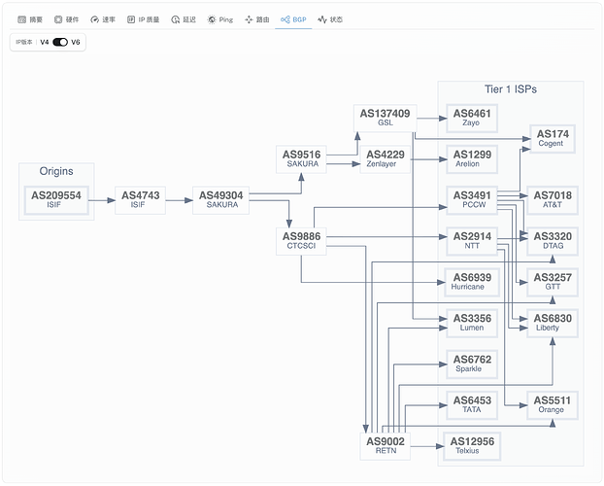Select the AS3491 PCCW node
The width and height of the screenshot is (604, 486).
pyautogui.click(x=472, y=200)
